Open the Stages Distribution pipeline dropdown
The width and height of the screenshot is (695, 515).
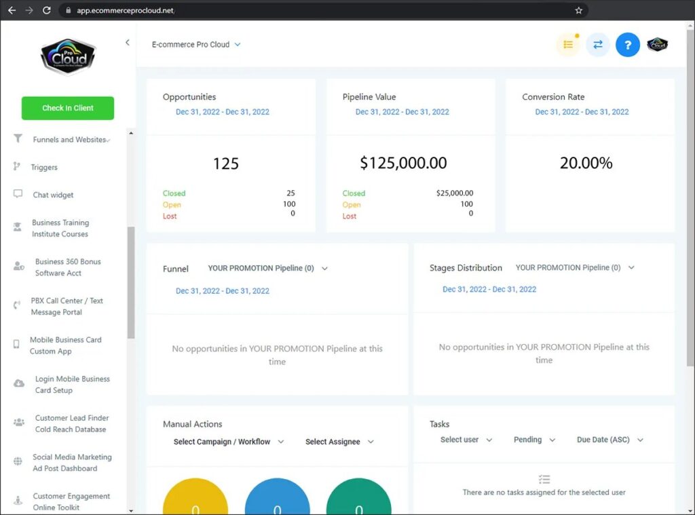575,268
